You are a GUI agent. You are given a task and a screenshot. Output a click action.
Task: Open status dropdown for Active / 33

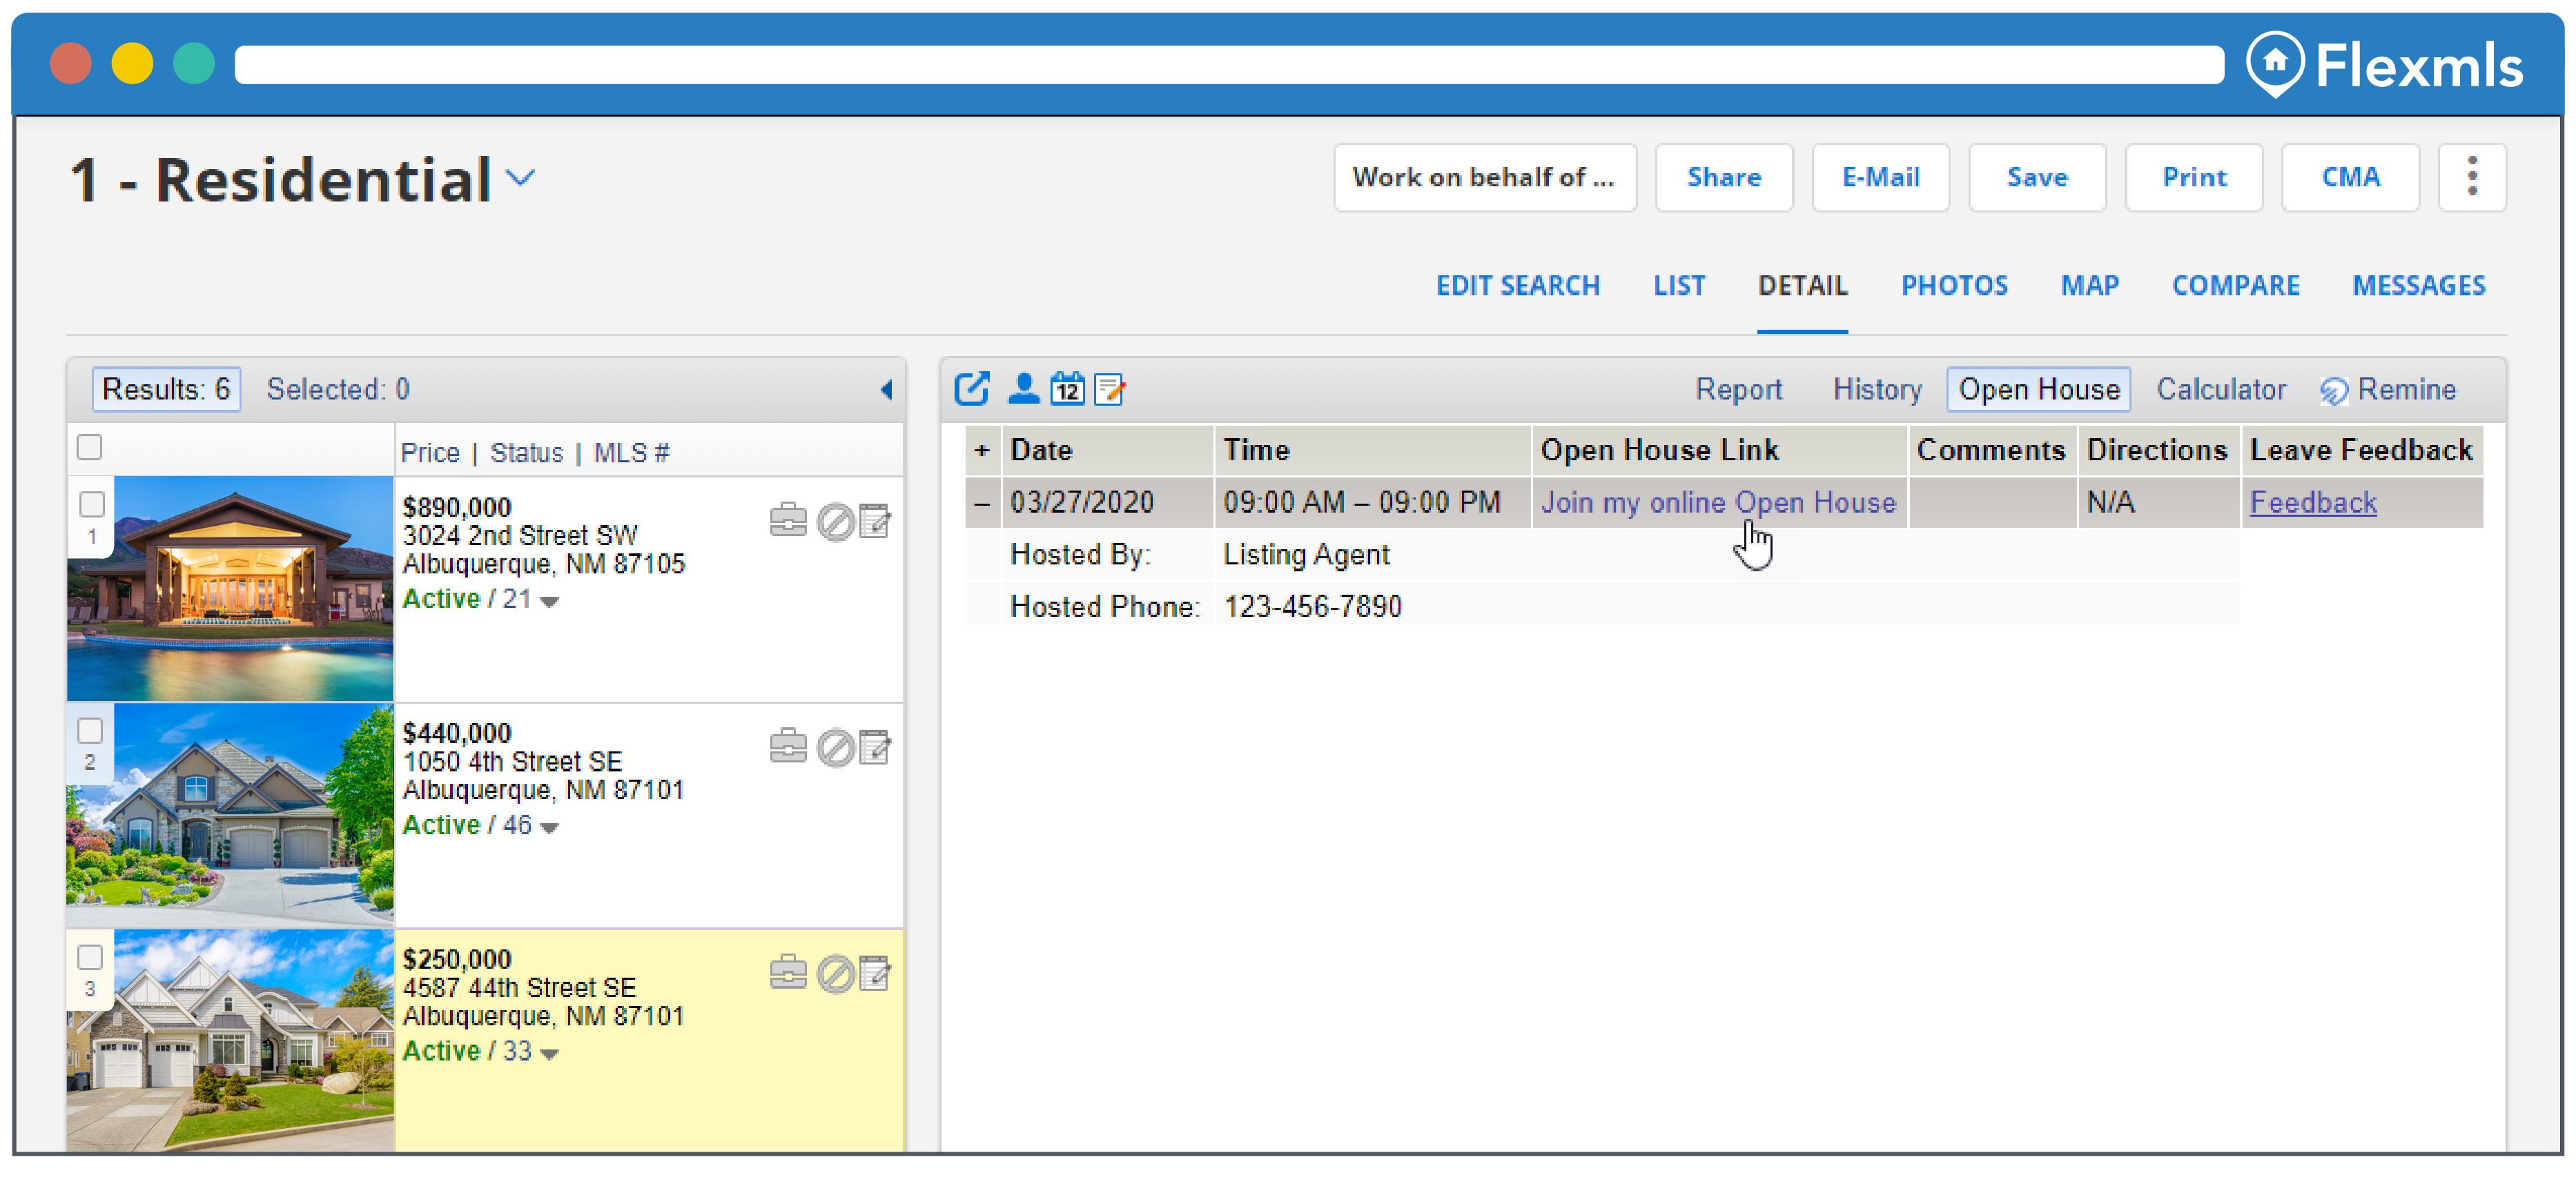[550, 1053]
